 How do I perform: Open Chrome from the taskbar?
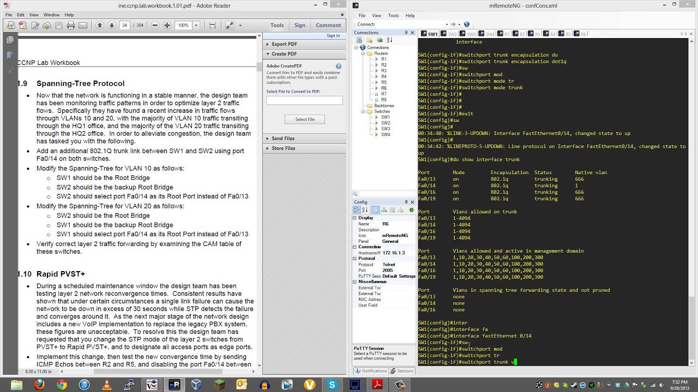(62, 385)
